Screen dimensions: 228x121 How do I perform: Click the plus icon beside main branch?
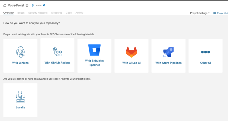click(44, 5)
